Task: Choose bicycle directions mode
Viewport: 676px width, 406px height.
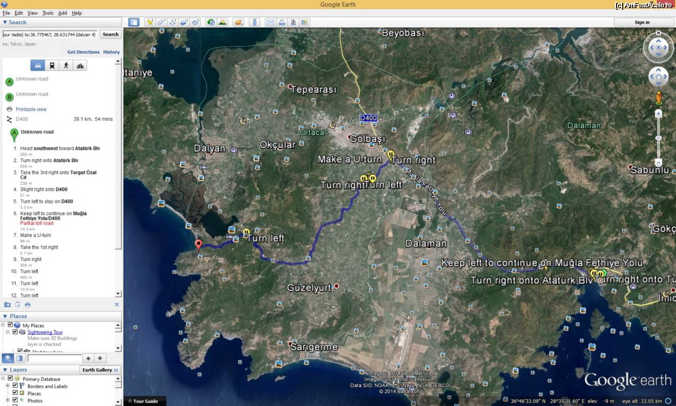Action: pyautogui.click(x=80, y=65)
